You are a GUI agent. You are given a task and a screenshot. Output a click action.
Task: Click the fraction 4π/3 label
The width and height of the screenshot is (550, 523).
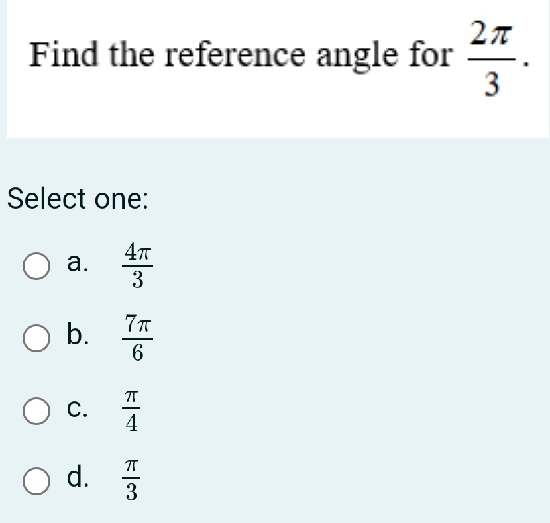pos(136,265)
